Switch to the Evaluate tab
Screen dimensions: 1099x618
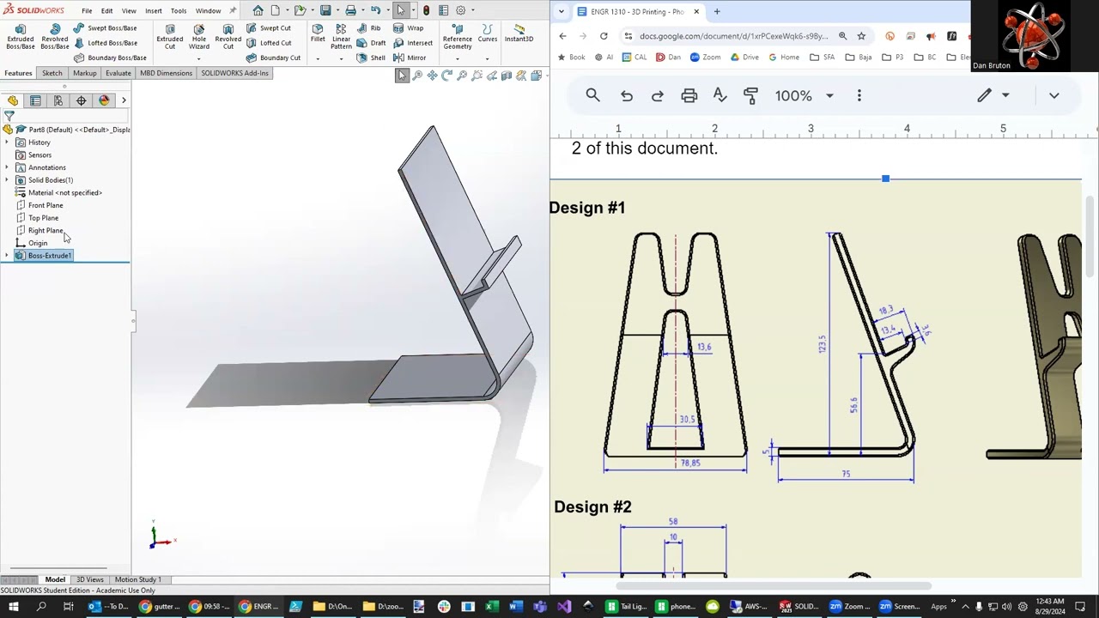[x=118, y=73]
